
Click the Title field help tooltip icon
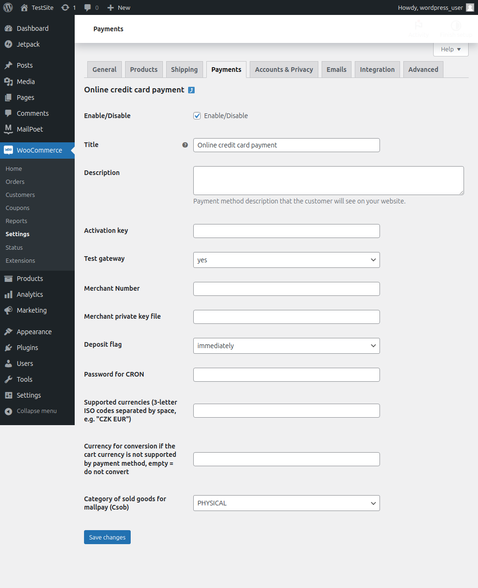pyautogui.click(x=185, y=145)
